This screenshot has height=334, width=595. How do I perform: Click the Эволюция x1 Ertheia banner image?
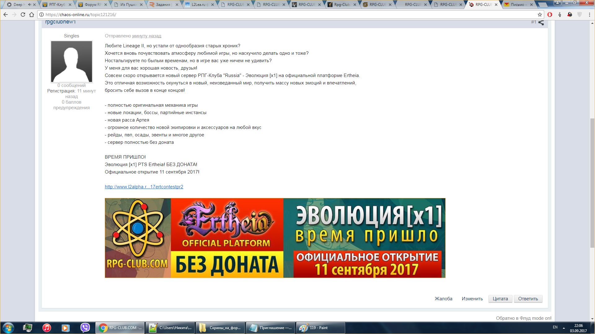pos(275,238)
